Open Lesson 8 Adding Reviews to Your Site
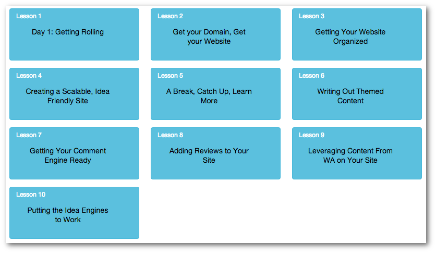Screen dimensions: 436x253 pyautogui.click(x=215, y=153)
